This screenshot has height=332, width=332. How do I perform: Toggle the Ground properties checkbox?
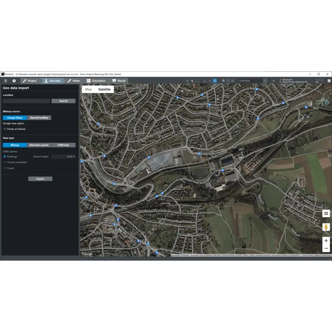(5, 162)
